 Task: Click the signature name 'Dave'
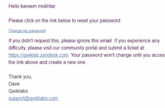(14, 84)
